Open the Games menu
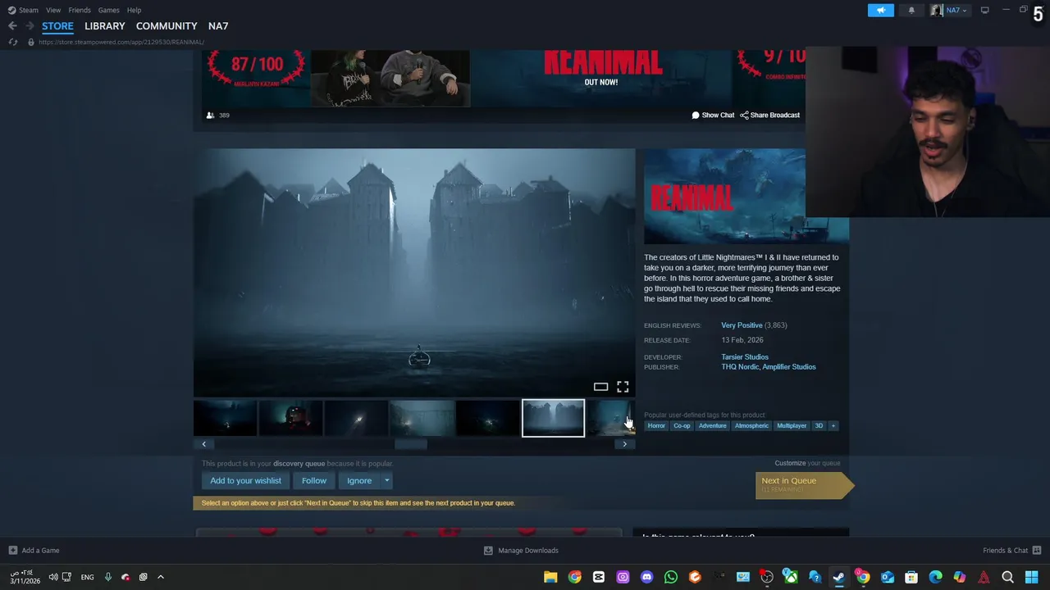 pyautogui.click(x=108, y=10)
